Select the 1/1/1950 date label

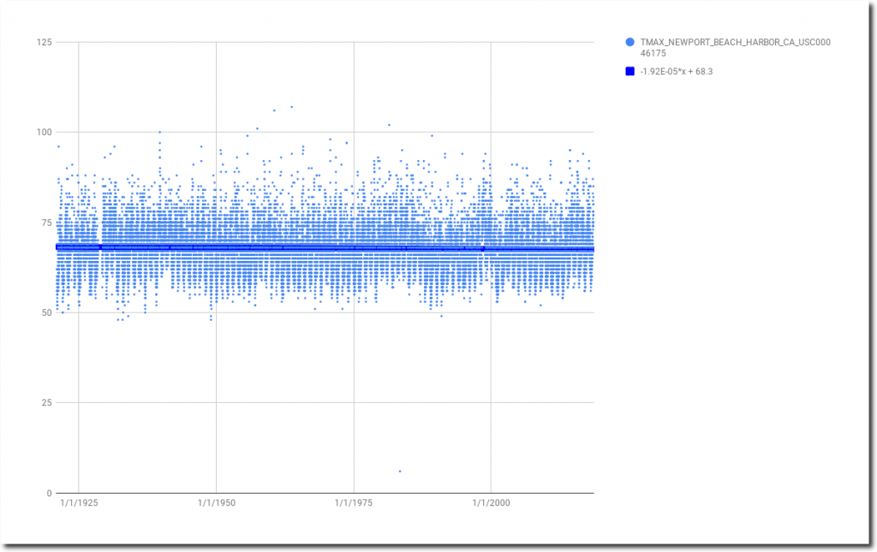tap(216, 504)
